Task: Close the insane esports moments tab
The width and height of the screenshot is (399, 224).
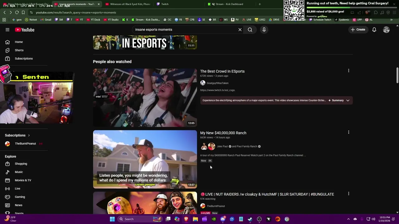Action: (99, 4)
